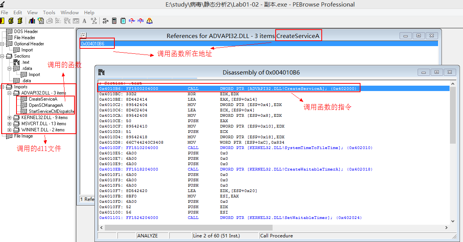Screen dimensions: 463x242
Task: Expand the WININET.DLL tree node
Action: click(x=10, y=130)
